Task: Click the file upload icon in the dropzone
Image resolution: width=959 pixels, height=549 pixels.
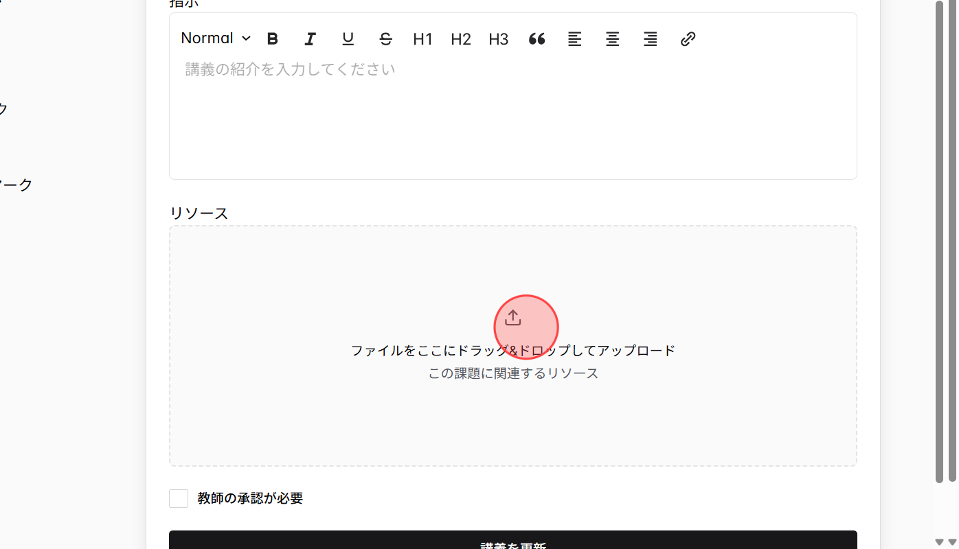Action: click(x=512, y=317)
